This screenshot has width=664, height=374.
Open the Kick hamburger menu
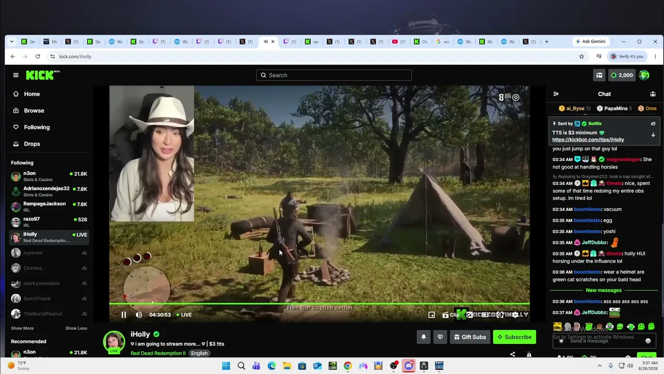pyautogui.click(x=16, y=75)
